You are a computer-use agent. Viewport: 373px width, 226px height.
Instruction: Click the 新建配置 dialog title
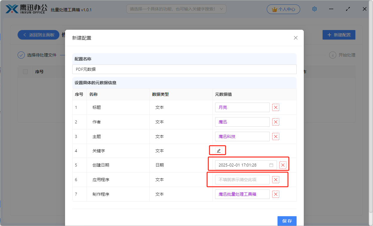point(82,38)
